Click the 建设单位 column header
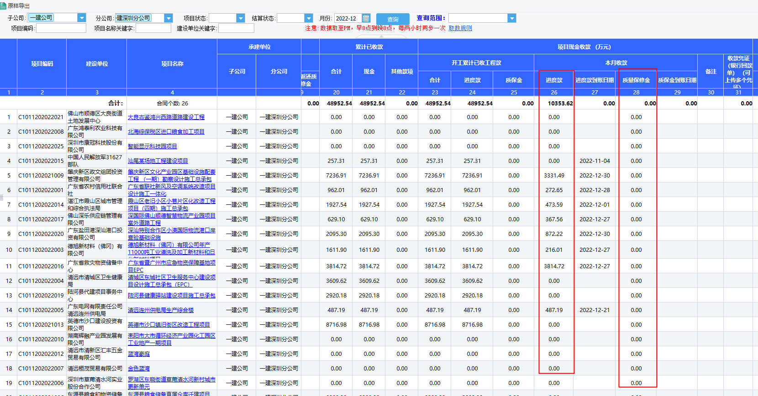Screen dimensions: 758x396 [97, 64]
